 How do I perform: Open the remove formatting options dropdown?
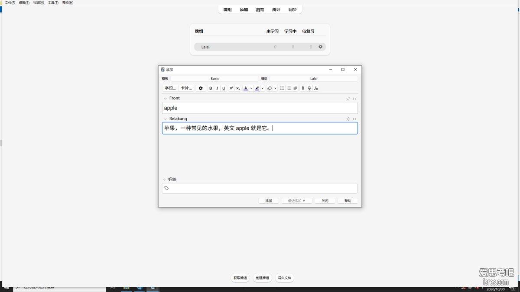275,88
